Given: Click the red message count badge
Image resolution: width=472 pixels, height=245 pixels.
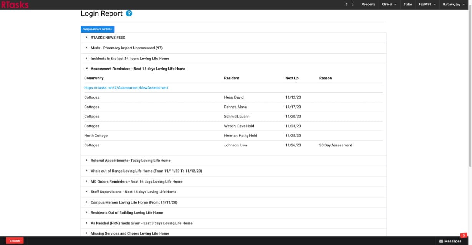Looking at the screenshot, I should 464,234.
